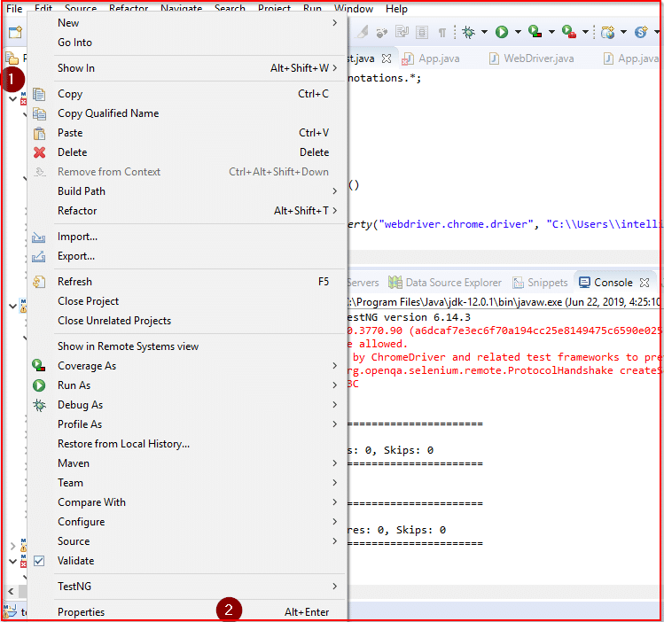This screenshot has width=664, height=622.
Task: Open the Coverage toolbar dropdown arrow
Action: point(551,32)
